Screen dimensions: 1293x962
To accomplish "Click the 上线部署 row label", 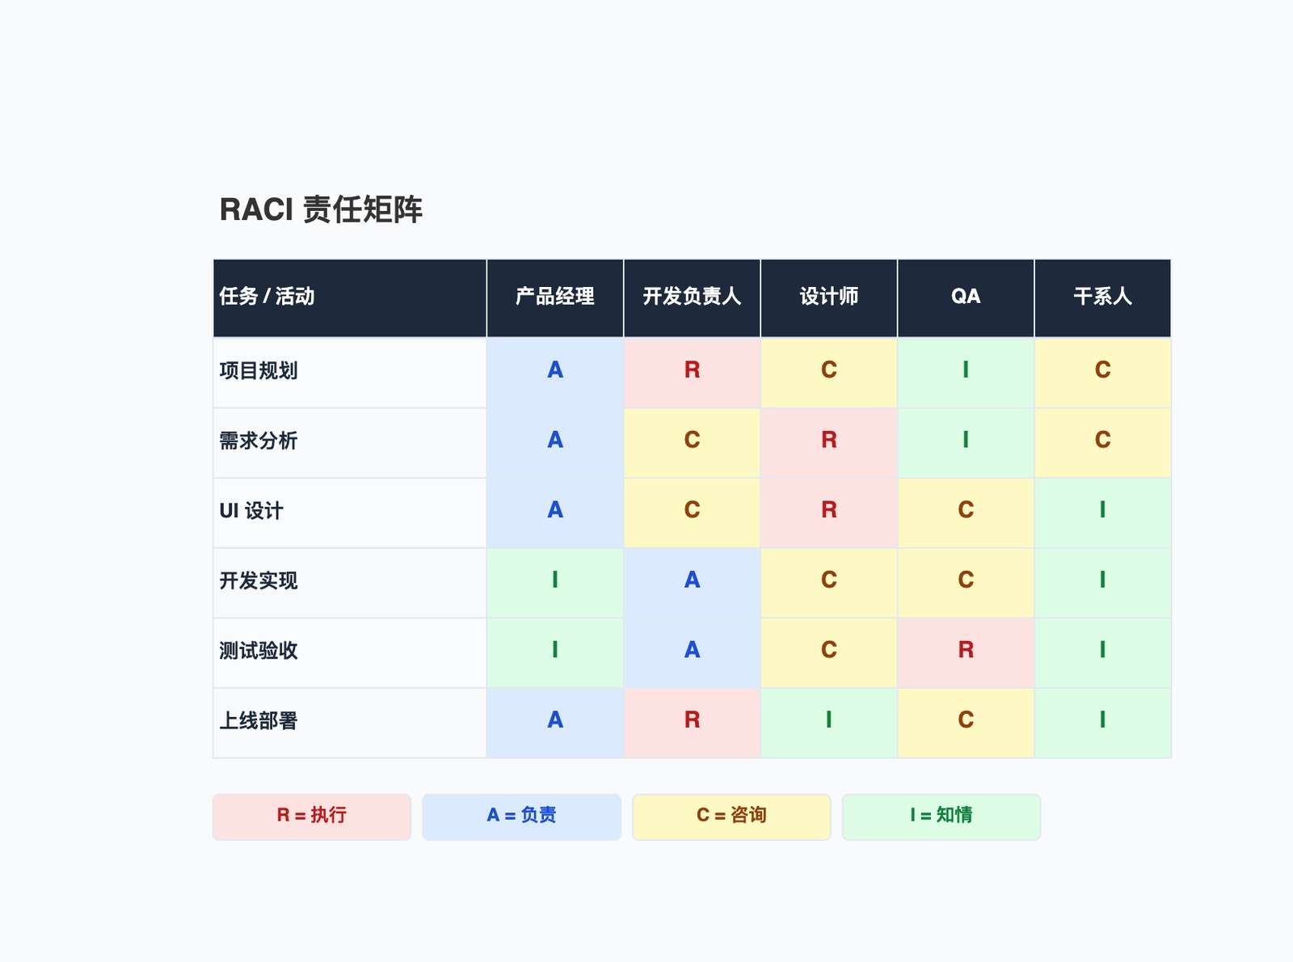I will [260, 720].
